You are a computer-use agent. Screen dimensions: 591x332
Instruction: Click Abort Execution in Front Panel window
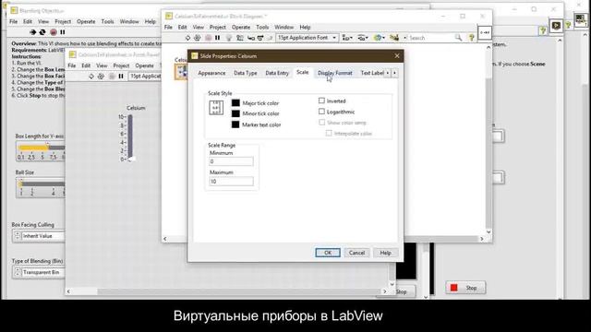112,76
